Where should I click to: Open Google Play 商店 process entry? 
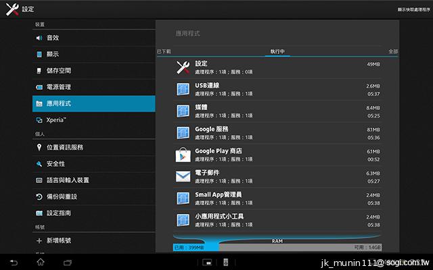click(x=277, y=155)
